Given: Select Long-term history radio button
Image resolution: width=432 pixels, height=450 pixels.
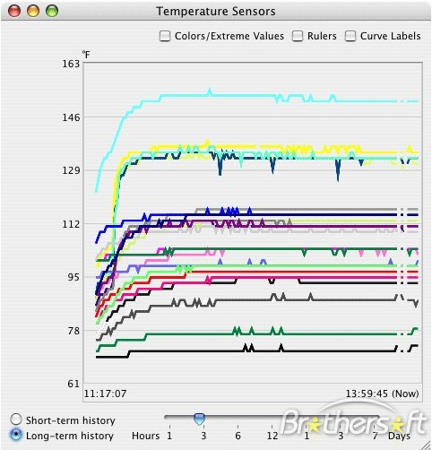Looking at the screenshot, I should pyautogui.click(x=16, y=435).
